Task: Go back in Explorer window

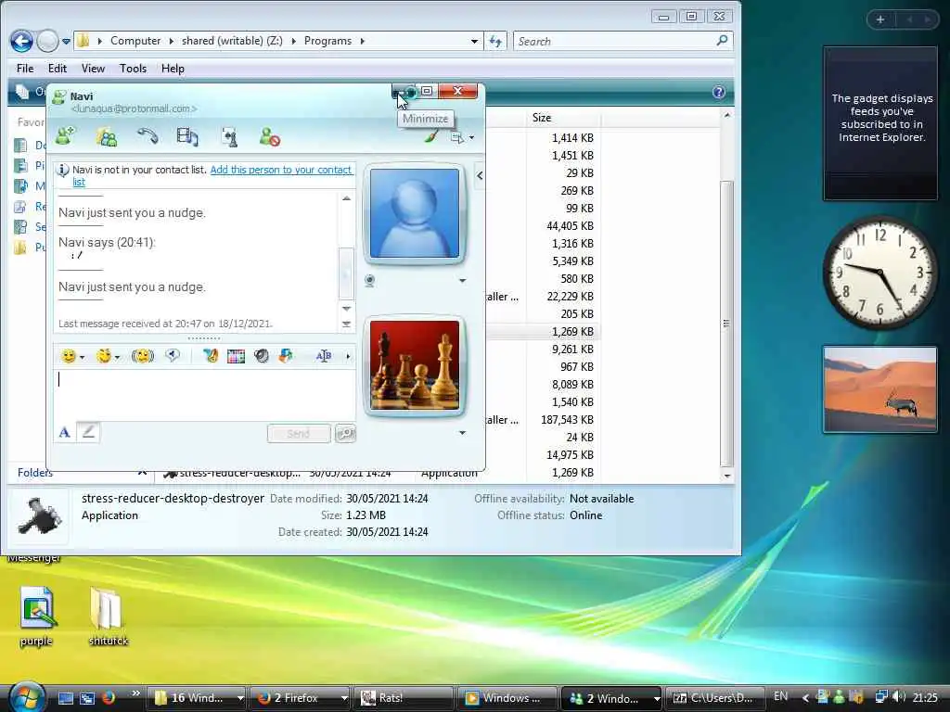Action: [x=22, y=41]
